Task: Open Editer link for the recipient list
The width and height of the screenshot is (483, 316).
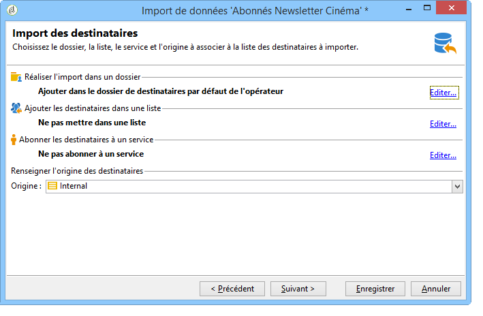Action: click(443, 124)
